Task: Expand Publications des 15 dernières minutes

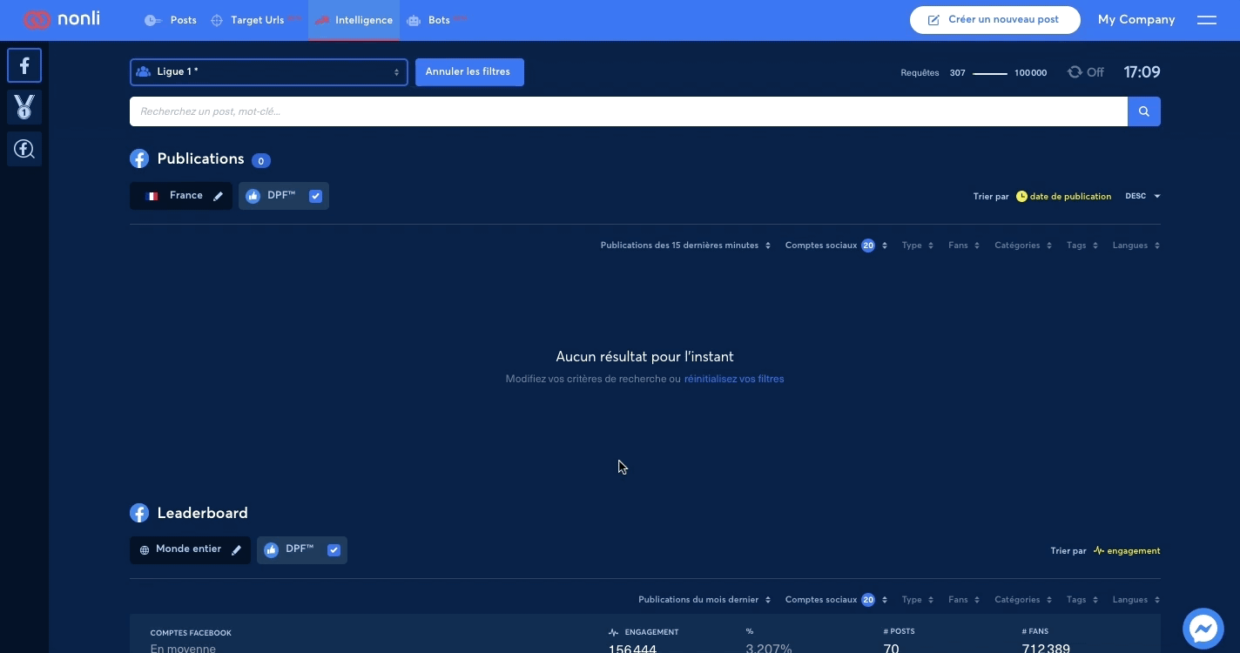Action: point(685,246)
